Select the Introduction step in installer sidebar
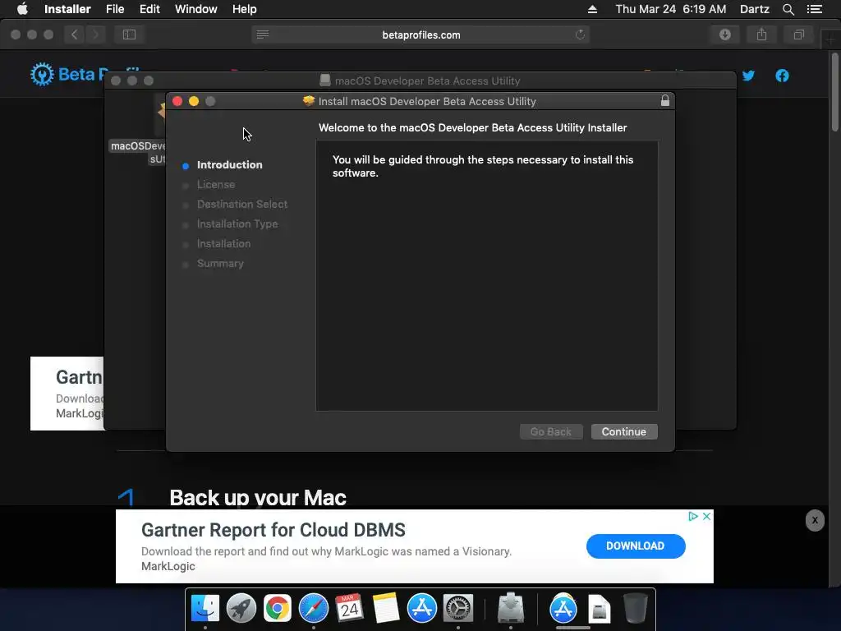 230,164
